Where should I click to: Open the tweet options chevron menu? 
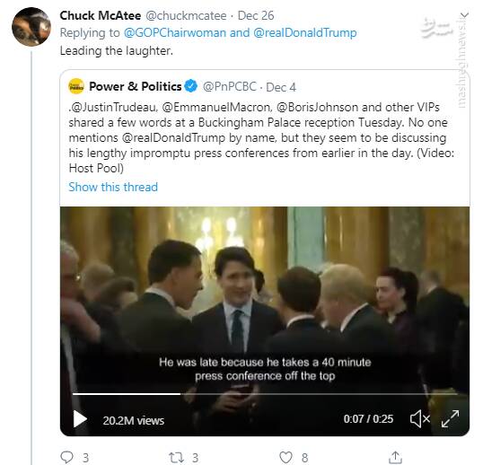pos(464,14)
